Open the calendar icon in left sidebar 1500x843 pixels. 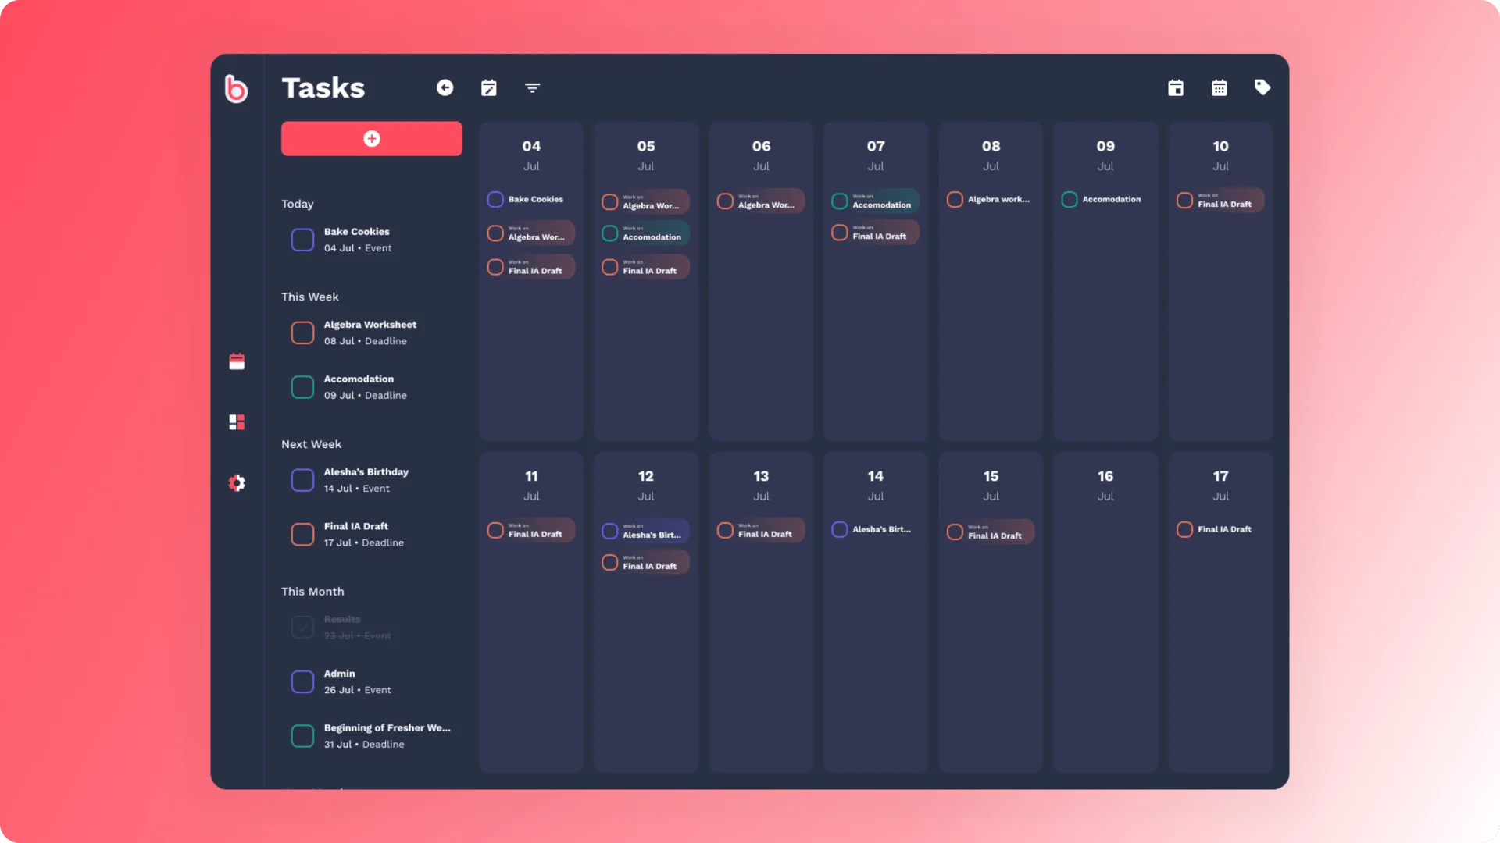pos(237,361)
